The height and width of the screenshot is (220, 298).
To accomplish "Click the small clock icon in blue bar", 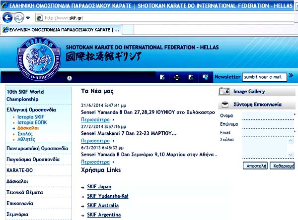I will tap(69, 78).
